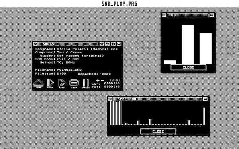The image size is (239, 149).
Task: Stop the song with the octagonal Stop icon
Action: (x=74, y=83)
